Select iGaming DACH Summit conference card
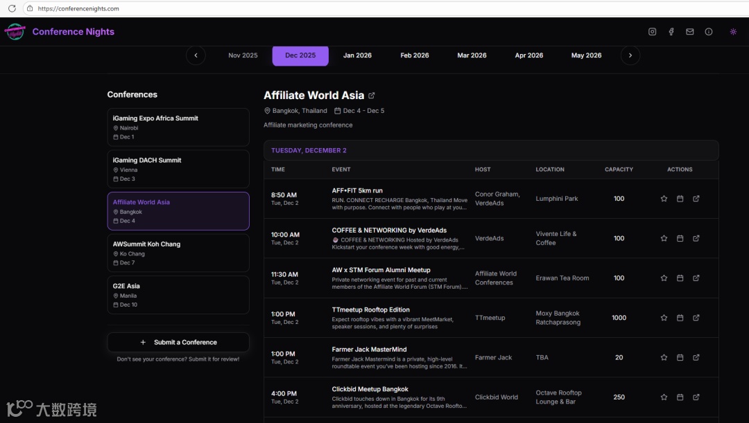749x423 pixels. [x=178, y=170]
